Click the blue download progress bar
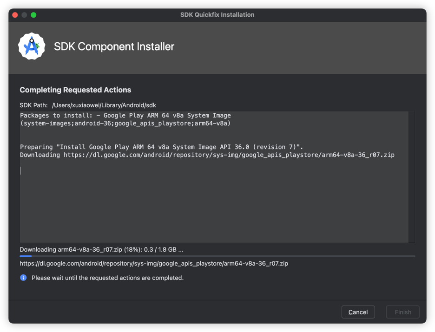Viewport: 435px width, 332px height. tap(217, 256)
